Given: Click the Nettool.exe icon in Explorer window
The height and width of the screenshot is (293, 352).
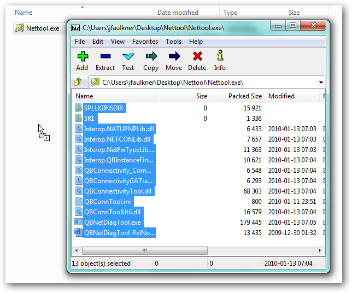Looking at the screenshot, I should coord(20,28).
